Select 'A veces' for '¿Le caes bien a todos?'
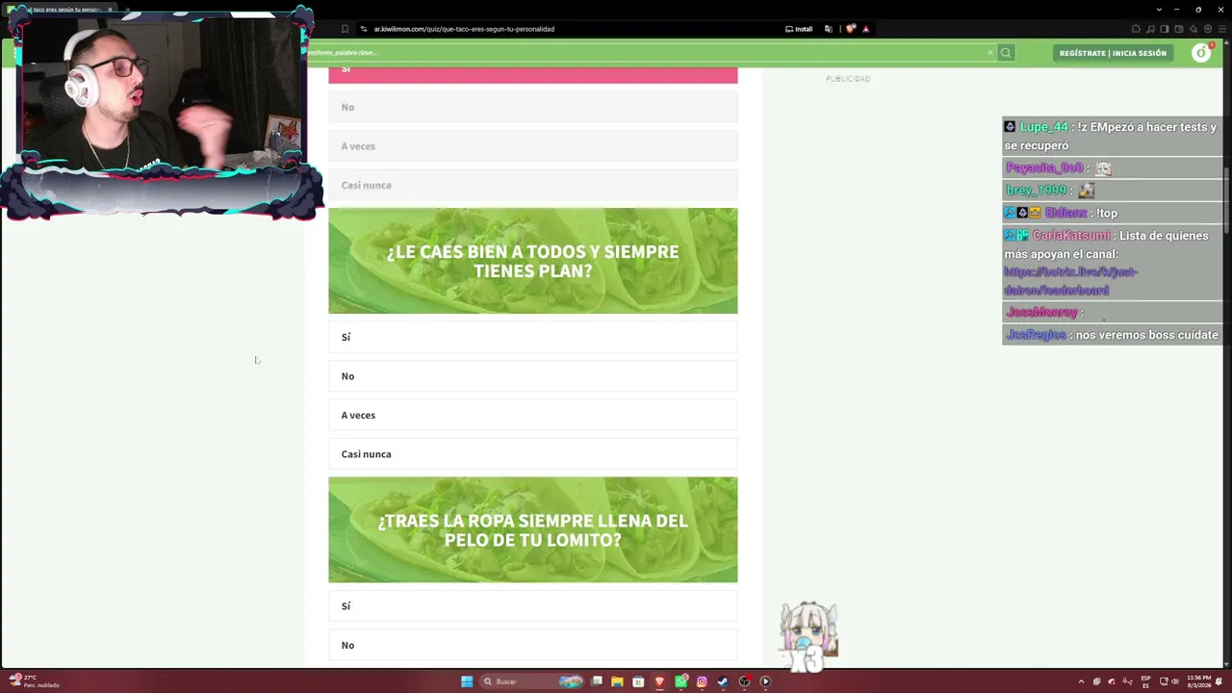The image size is (1232, 693). [x=532, y=415]
